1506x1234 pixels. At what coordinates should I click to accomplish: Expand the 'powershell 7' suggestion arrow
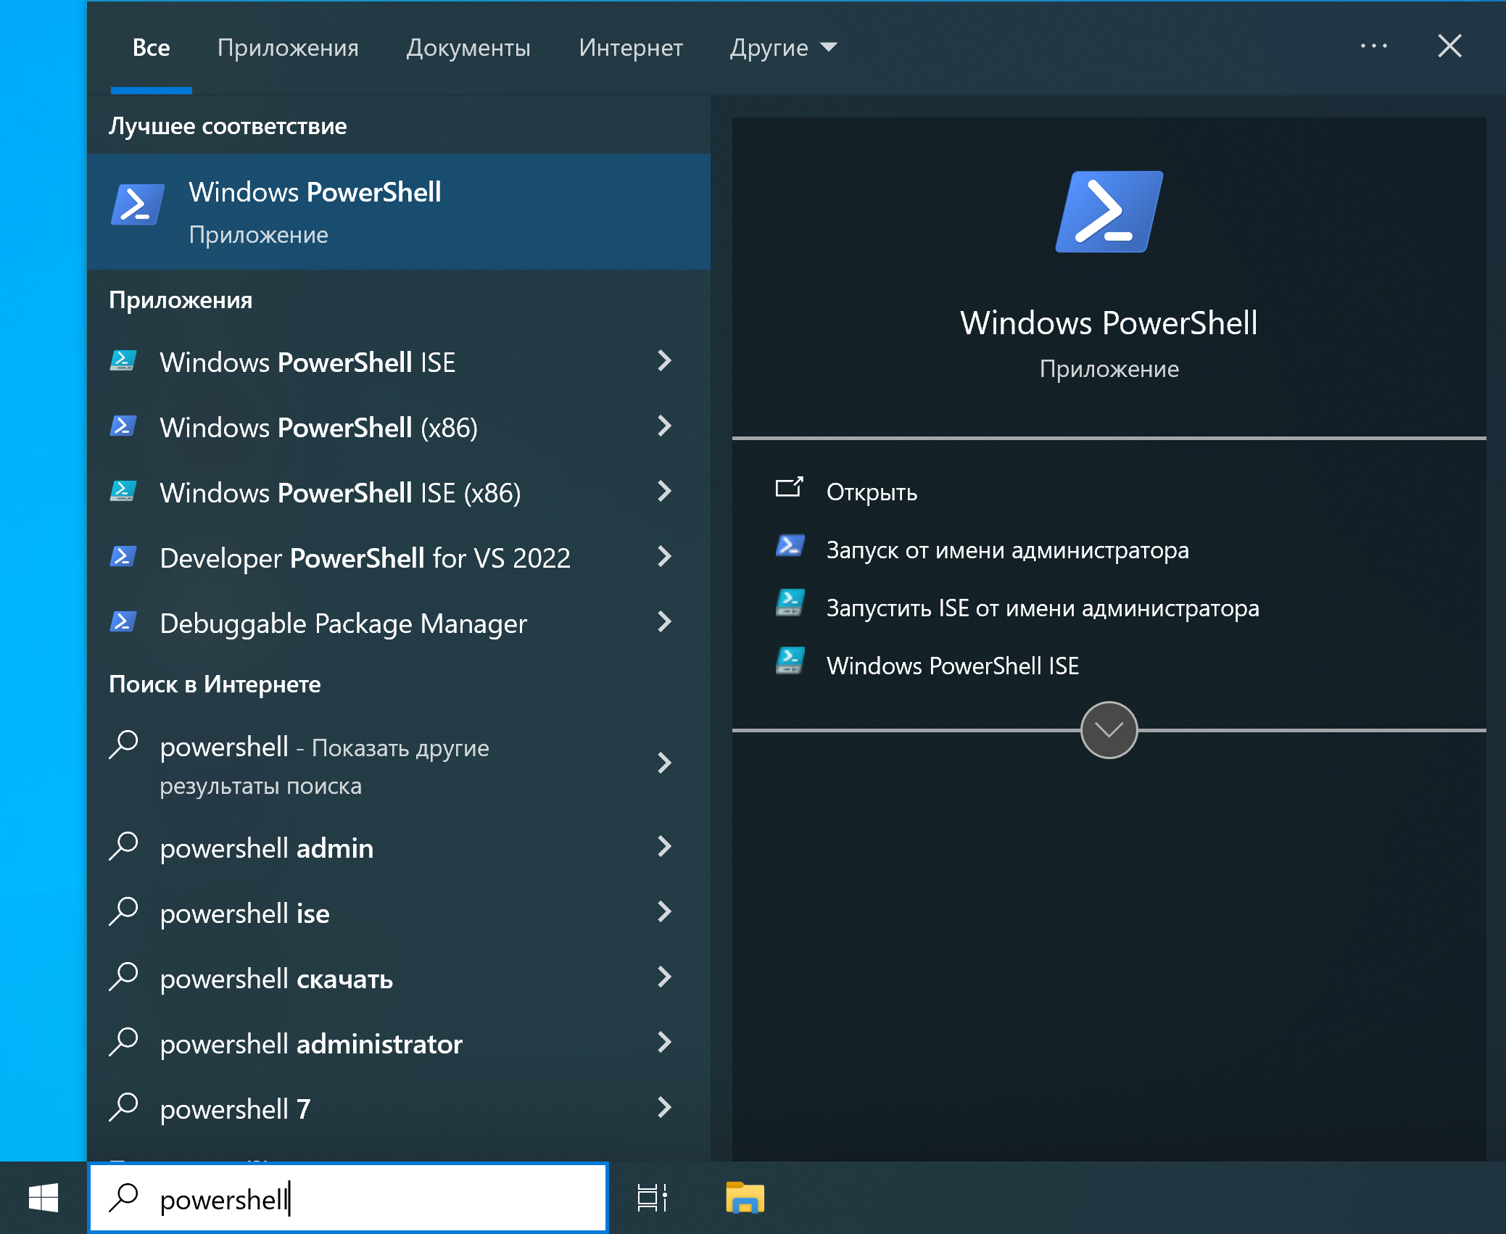pos(664,1107)
